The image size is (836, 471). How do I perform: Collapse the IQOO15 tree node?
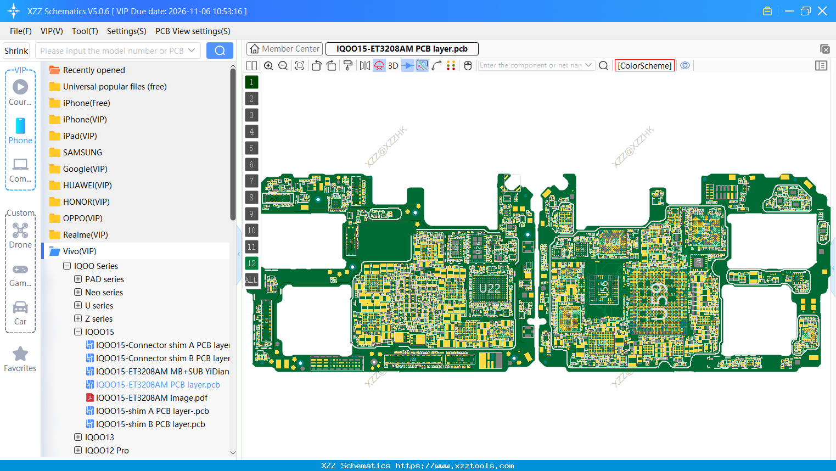coord(77,332)
